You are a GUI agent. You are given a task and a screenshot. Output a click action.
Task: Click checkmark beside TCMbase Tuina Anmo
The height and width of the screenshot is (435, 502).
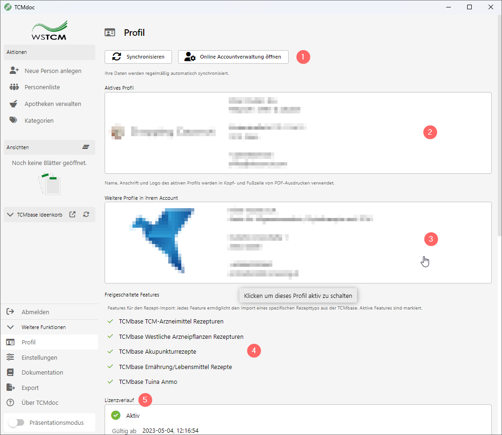pyautogui.click(x=110, y=382)
